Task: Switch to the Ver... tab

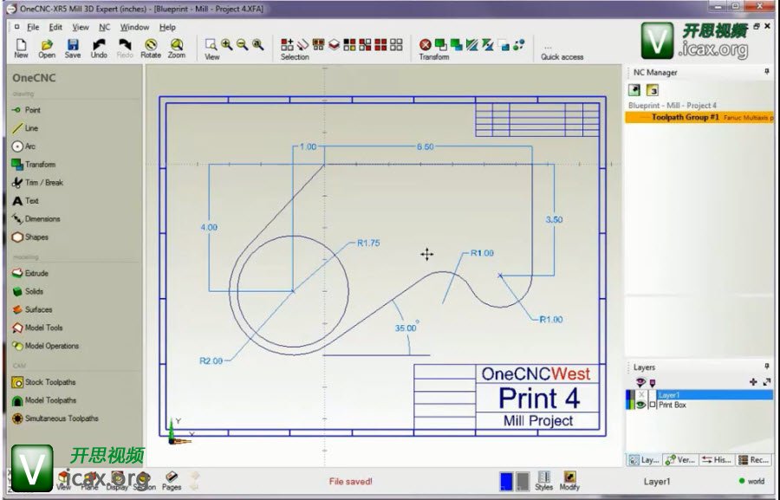Action: tap(681, 459)
